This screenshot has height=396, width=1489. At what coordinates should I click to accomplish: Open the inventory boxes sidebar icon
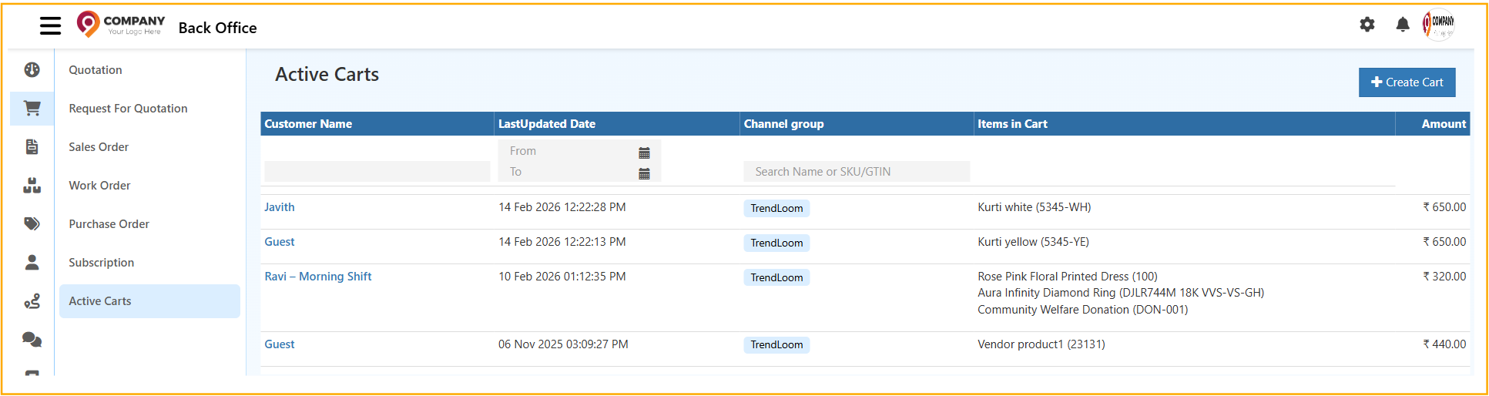pyautogui.click(x=32, y=186)
